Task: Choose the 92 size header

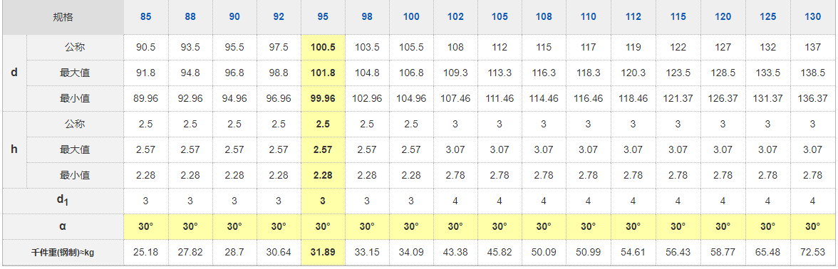Action: click(279, 17)
